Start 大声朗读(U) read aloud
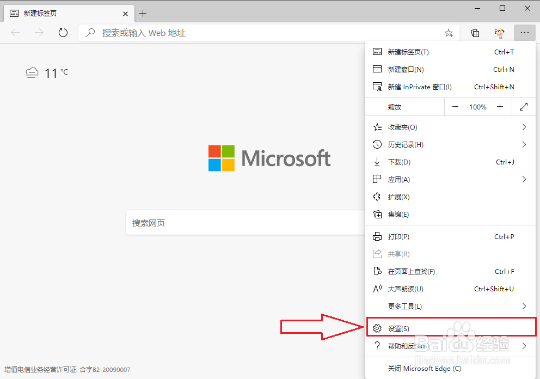 [x=450, y=289]
